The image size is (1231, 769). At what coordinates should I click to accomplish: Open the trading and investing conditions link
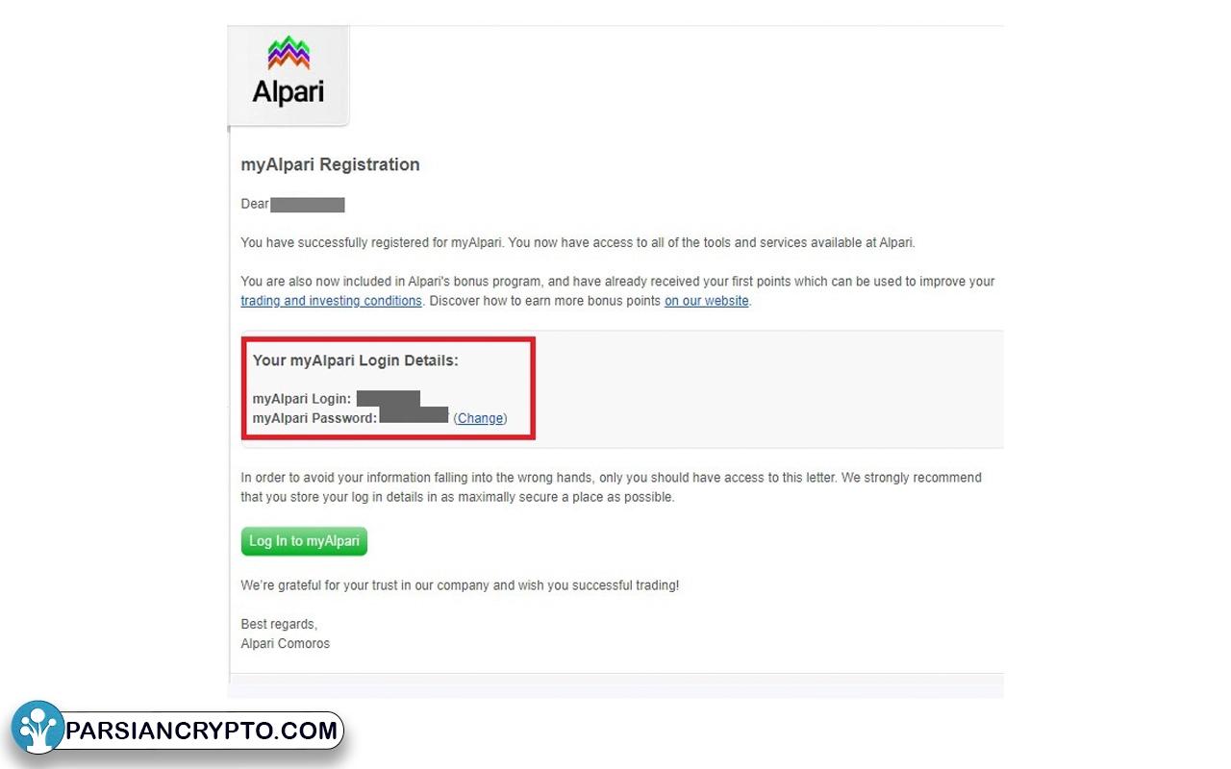[x=331, y=301]
